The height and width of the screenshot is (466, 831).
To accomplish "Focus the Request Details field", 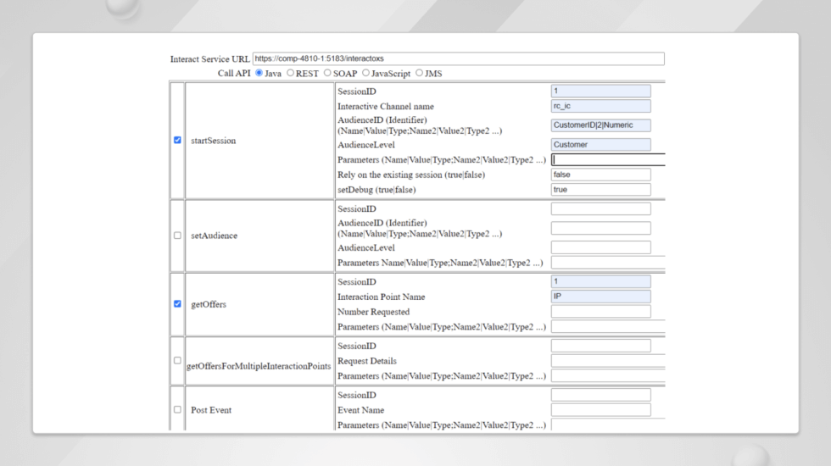I will (x=609, y=361).
